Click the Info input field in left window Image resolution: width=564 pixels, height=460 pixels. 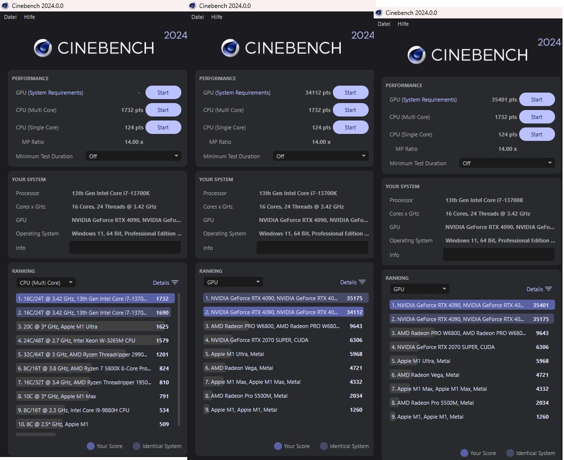pos(125,247)
